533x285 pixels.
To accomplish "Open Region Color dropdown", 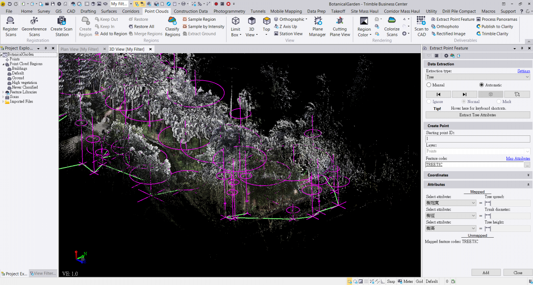I will [364, 32].
